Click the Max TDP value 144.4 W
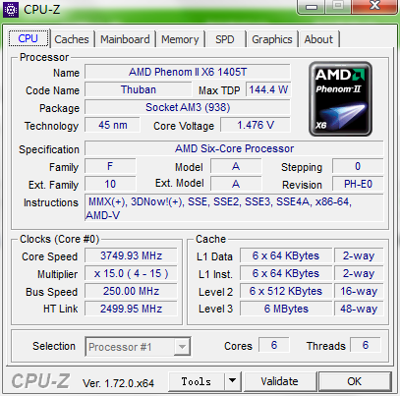 (268, 89)
